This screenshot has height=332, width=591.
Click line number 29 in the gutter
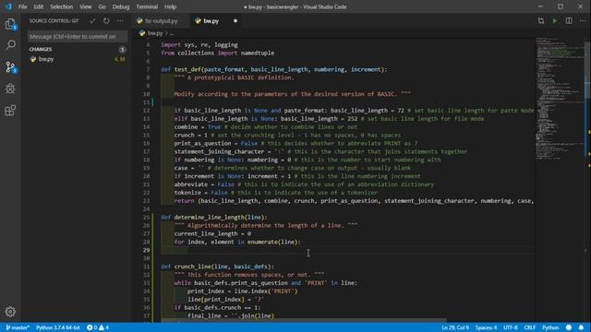click(146, 250)
